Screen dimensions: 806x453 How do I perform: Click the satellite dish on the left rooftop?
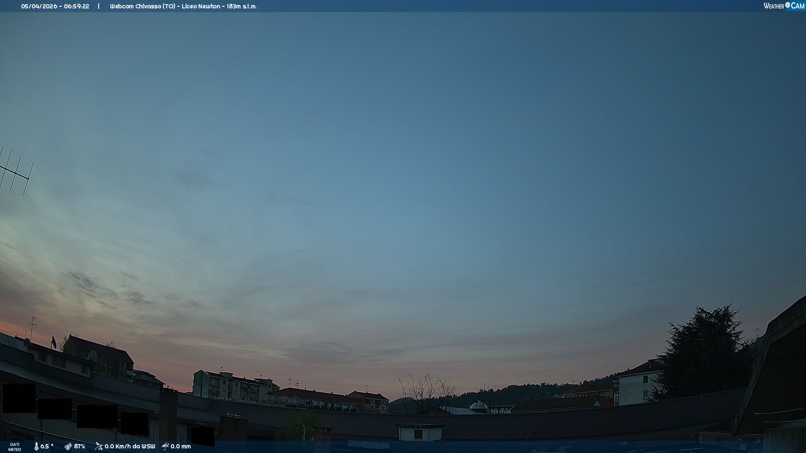coord(54,342)
